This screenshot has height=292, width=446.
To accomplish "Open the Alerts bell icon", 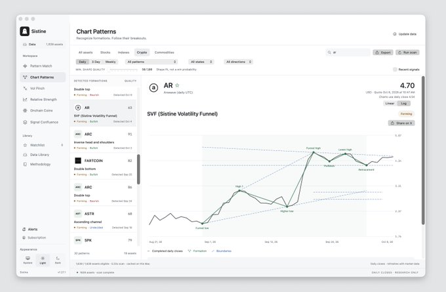I will [24, 229].
